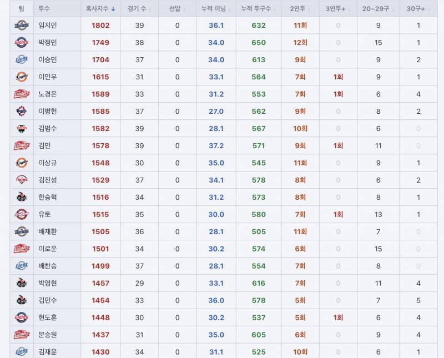
Task: Sort by 누적 이닝 column header
Action: (216, 9)
